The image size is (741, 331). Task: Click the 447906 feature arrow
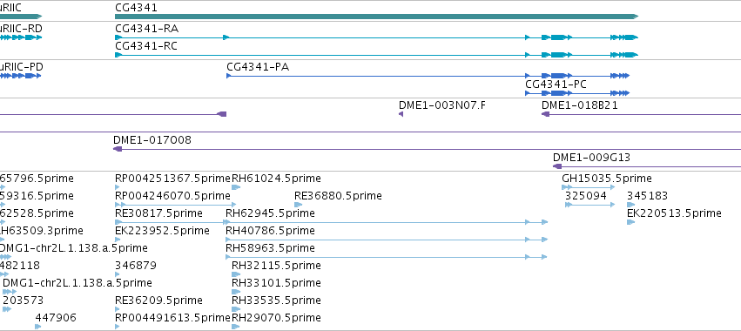click(x=38, y=327)
